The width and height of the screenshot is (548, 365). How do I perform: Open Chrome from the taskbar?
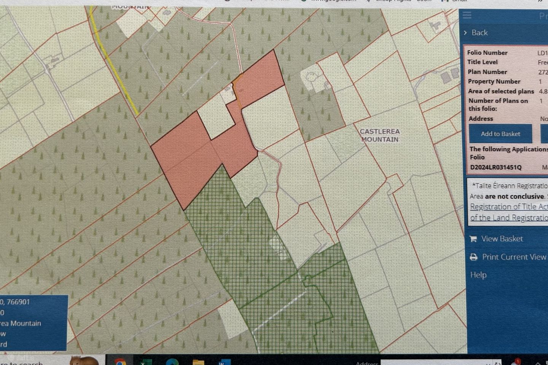point(119,362)
